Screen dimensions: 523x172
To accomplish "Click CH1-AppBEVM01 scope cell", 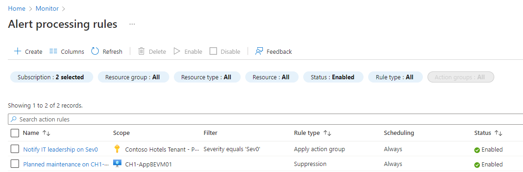I will click(x=148, y=164).
